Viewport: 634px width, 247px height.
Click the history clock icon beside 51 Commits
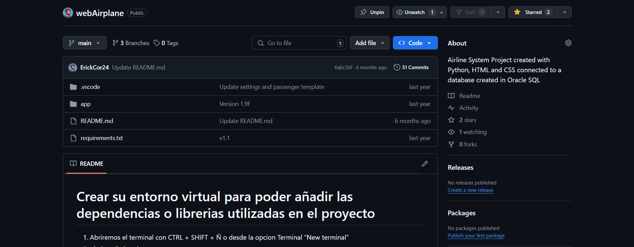(397, 67)
